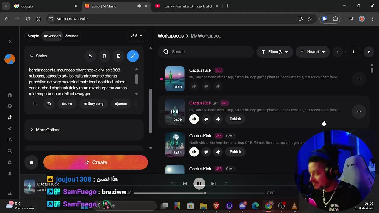Edit the playing Cactus Kick title pencil

point(215,103)
